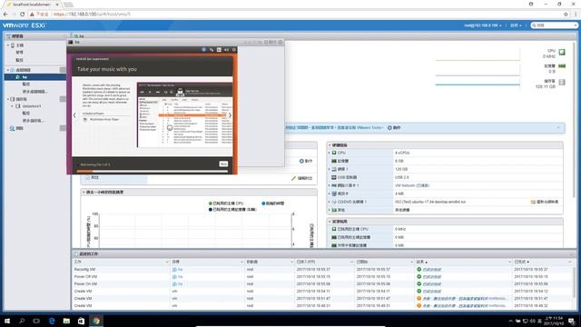Collapse the datastore1 tree node
Viewport: 581px width, 327px height.
(12, 106)
